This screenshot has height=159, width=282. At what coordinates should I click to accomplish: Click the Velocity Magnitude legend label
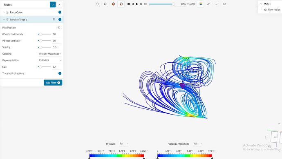tap(179, 144)
